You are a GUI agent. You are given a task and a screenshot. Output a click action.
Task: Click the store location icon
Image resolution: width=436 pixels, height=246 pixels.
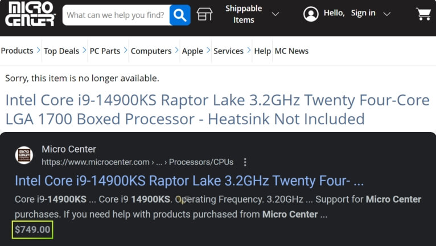tap(204, 14)
